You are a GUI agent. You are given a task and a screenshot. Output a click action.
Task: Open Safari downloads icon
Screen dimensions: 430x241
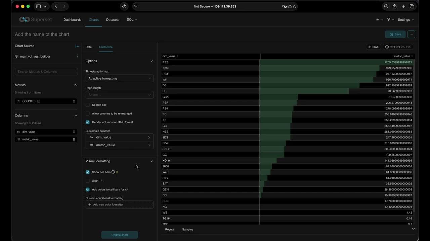(386, 6)
